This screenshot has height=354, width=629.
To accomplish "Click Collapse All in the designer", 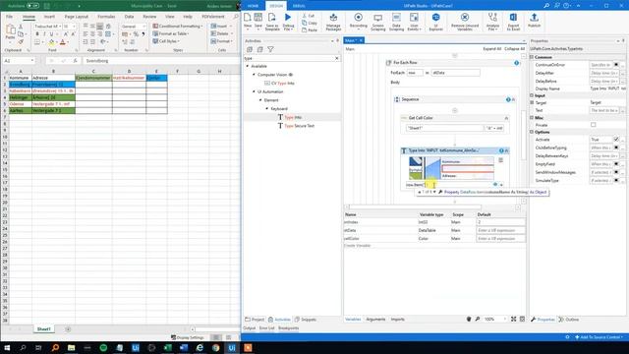I will click(514, 49).
